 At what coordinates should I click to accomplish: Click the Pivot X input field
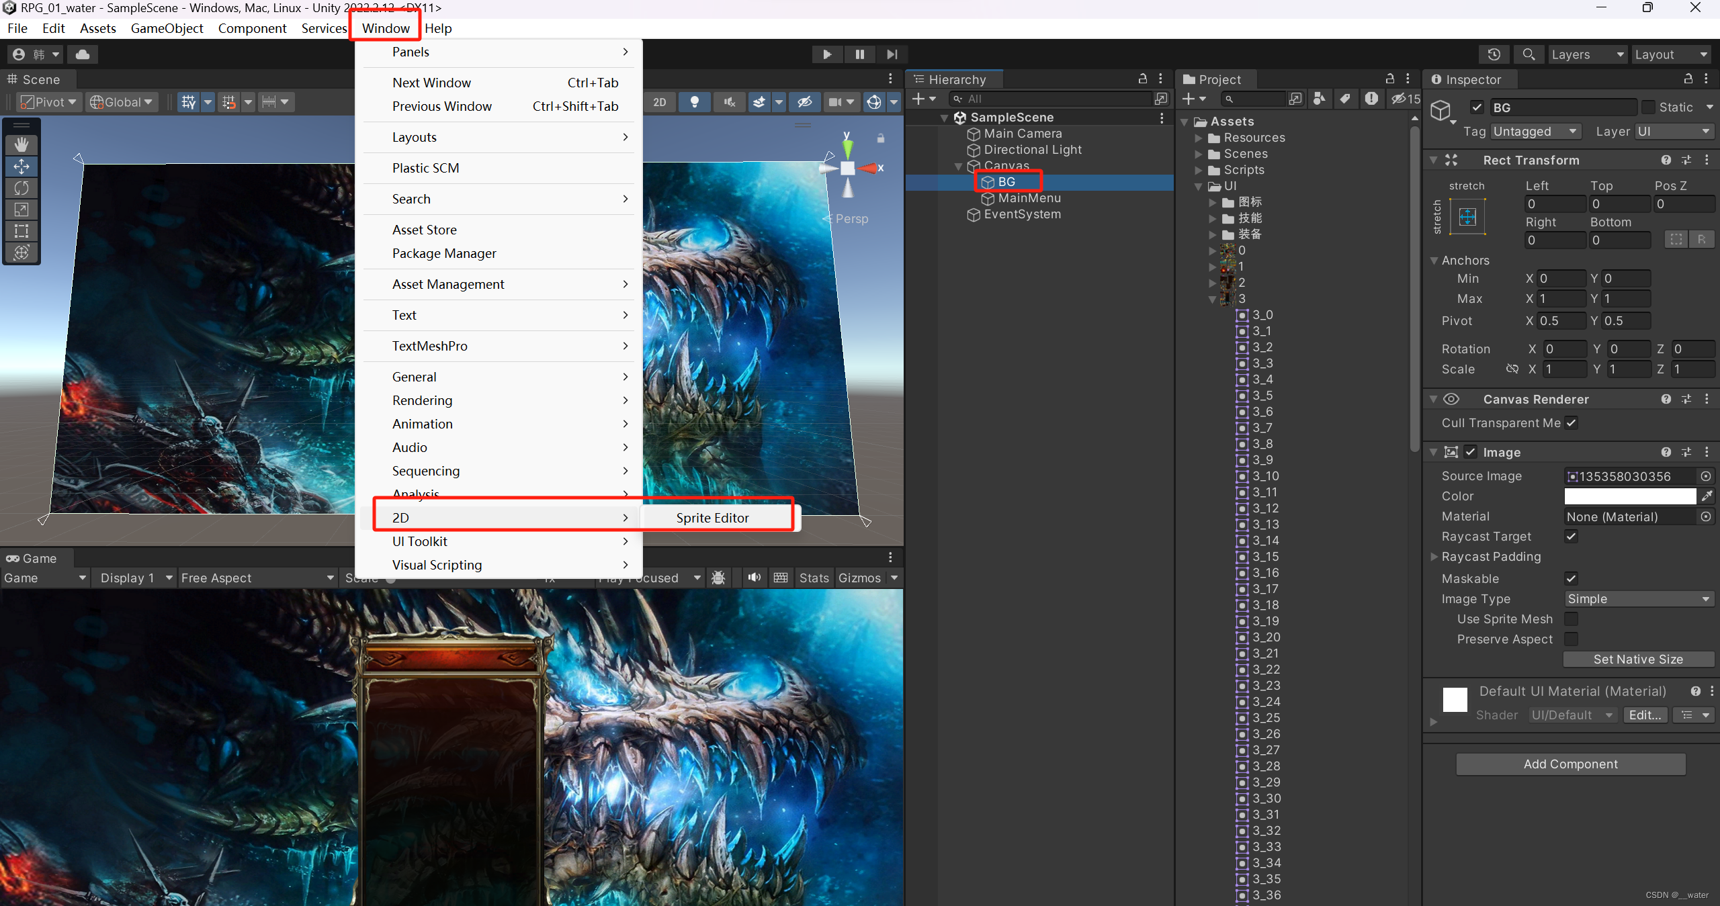pyautogui.click(x=1561, y=321)
